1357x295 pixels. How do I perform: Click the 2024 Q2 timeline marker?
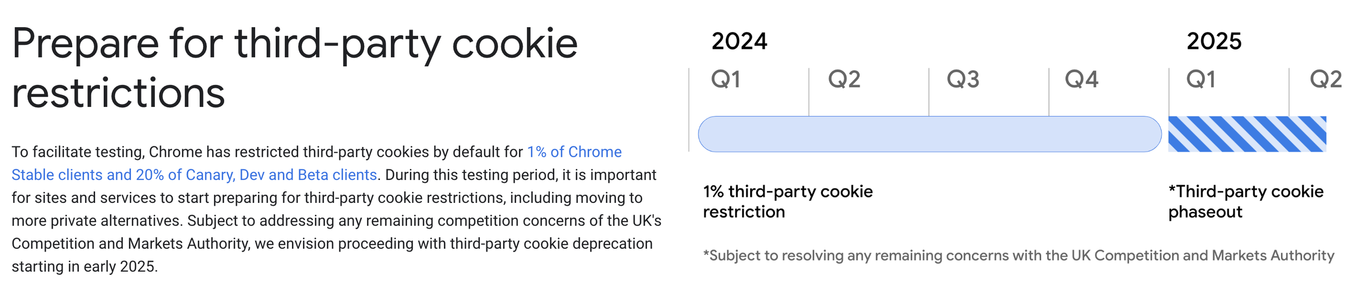point(844,80)
